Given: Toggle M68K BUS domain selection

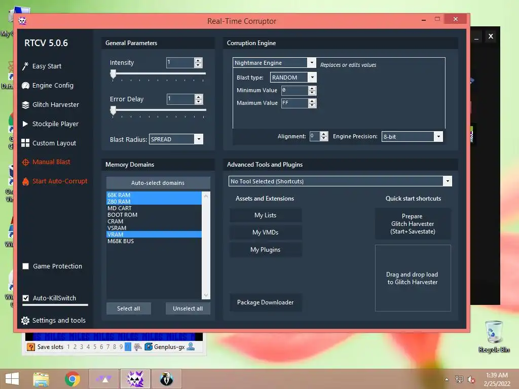Looking at the screenshot, I should coord(154,241).
